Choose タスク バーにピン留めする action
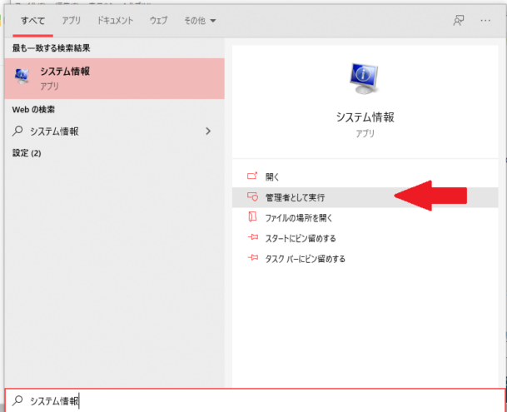Screen dimensions: 507x412 pyautogui.click(x=365, y=259)
